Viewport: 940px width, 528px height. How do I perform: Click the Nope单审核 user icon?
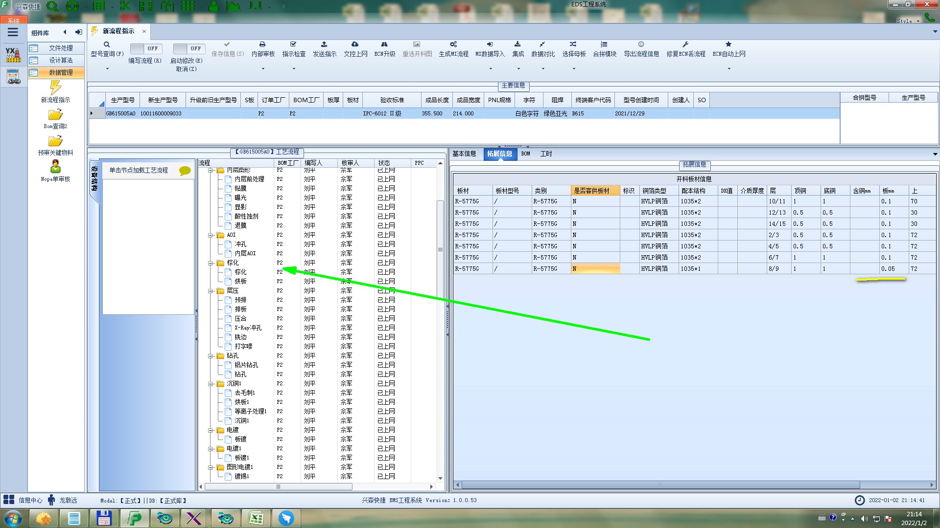(55, 167)
